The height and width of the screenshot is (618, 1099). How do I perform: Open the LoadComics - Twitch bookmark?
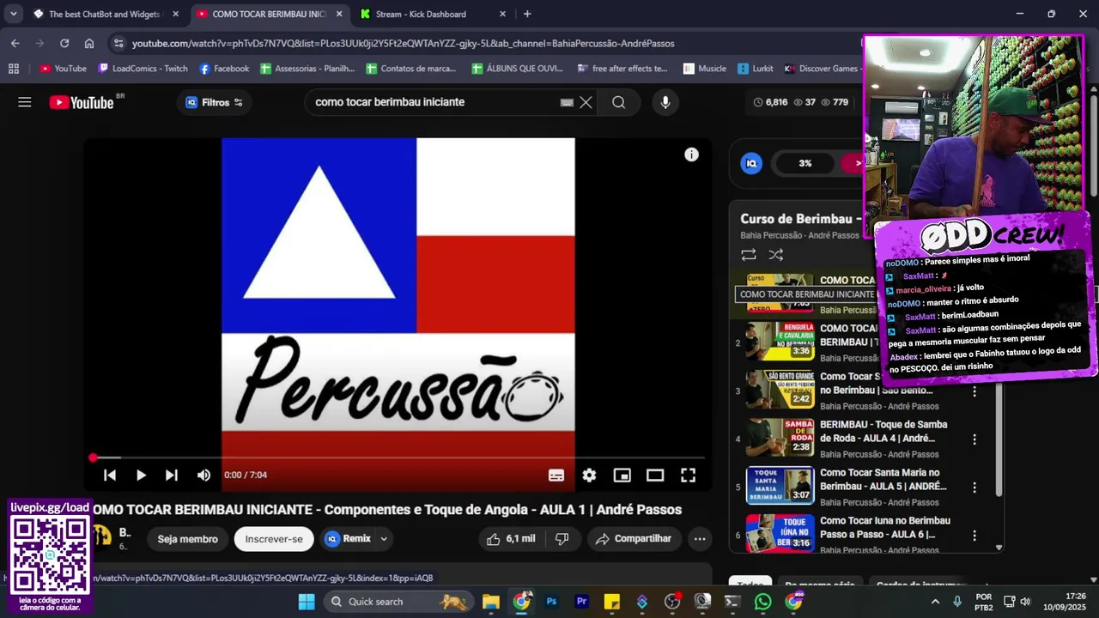143,69
